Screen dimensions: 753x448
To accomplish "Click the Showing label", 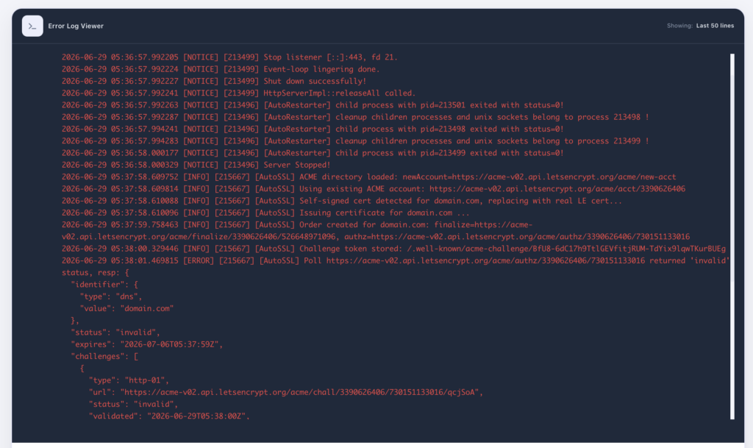I will (679, 26).
